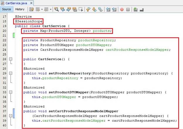Click the CartService() constructor name
Viewport: 183px width, 129px height.
point(50,59)
